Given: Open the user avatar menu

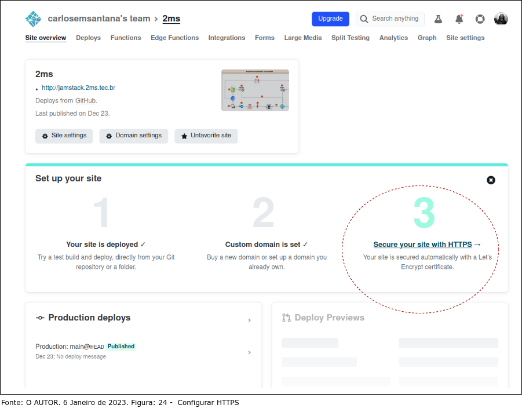Looking at the screenshot, I should click(501, 19).
